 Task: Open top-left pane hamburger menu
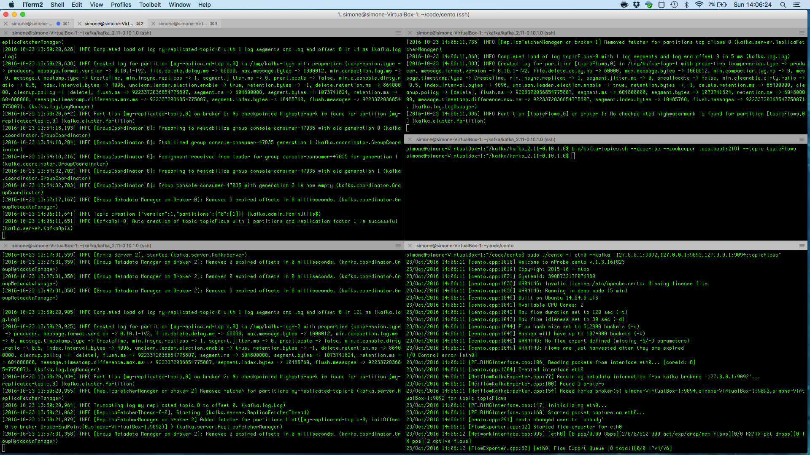pos(398,33)
